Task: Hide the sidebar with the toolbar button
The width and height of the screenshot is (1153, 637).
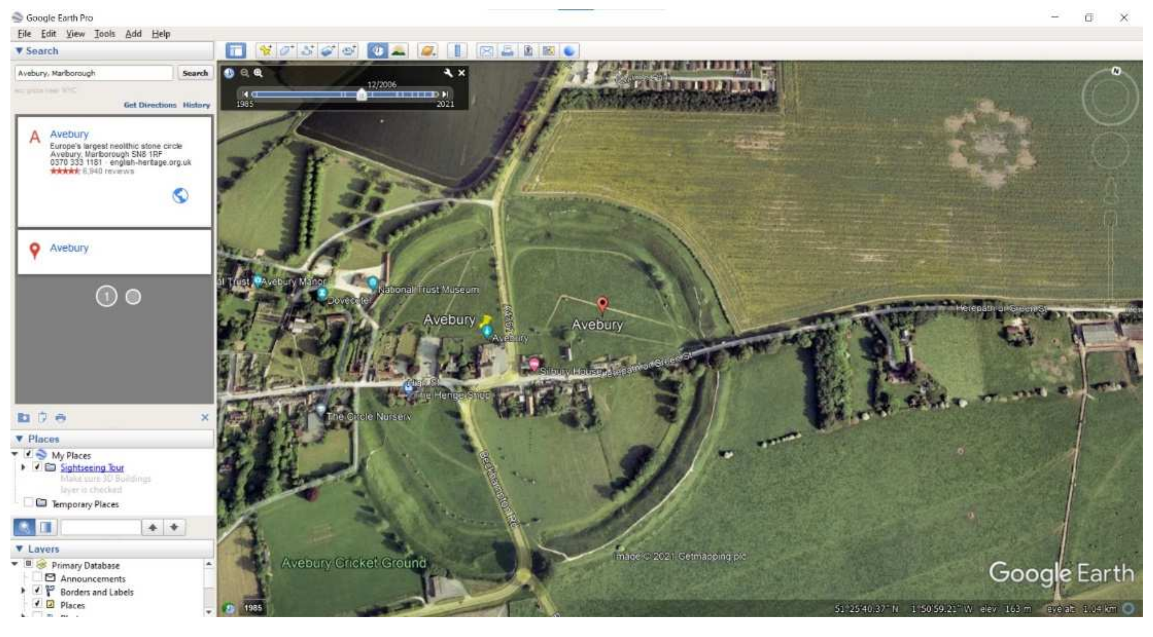Action: point(236,51)
